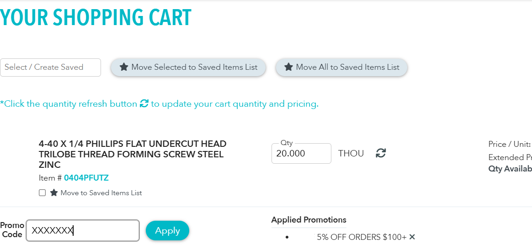Click the 4-40 X 1/4 Phillips screw product title
The image size is (532, 249).
[x=132, y=154]
